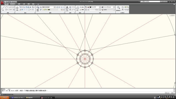This screenshot has height=99, width=176.
Task: Open the Fillet tool dropdown
Action: pyautogui.click(x=31, y=10)
